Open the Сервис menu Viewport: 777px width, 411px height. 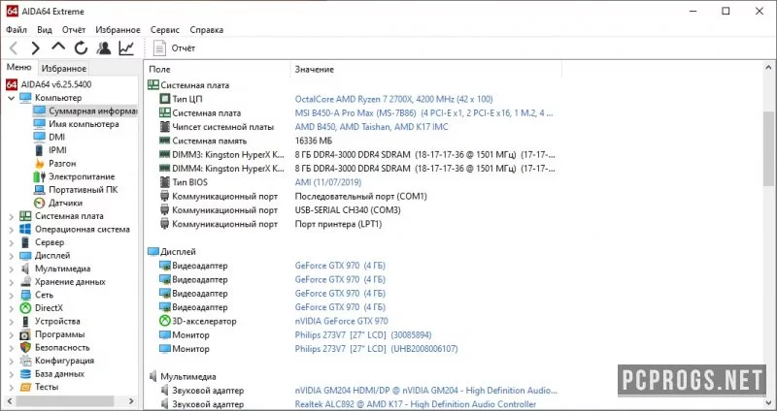165,30
